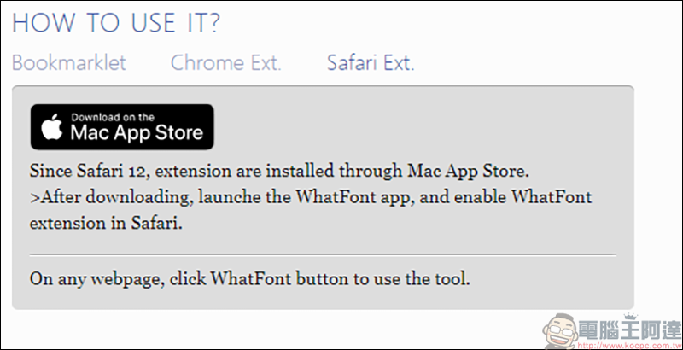
Task: Click the "Mac App Store" text in the badge
Action: coord(137,132)
